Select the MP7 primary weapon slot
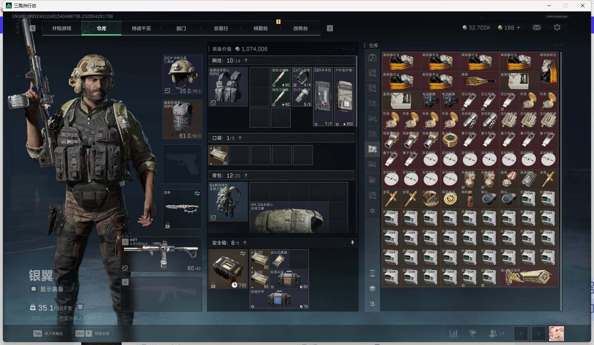 (x=162, y=255)
